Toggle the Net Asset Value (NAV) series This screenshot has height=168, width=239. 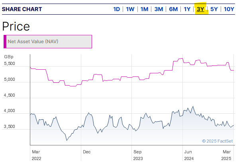[48, 42]
